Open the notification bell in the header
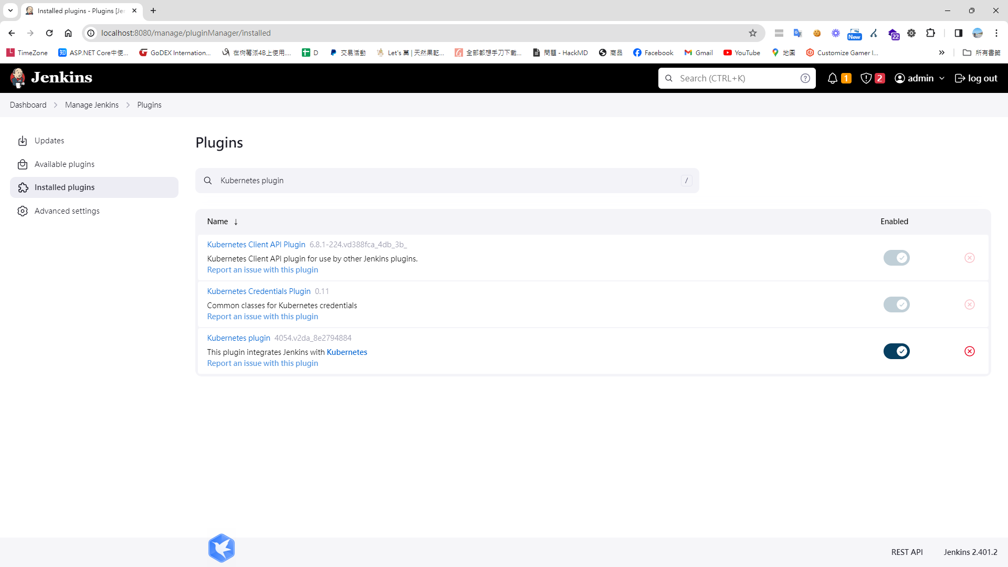The image size is (1008, 567). click(x=832, y=78)
